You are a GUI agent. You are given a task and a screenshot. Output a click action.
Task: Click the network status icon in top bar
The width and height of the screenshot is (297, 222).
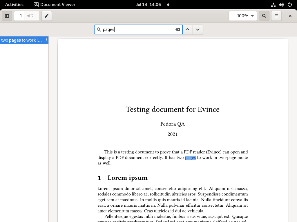click(x=273, y=5)
